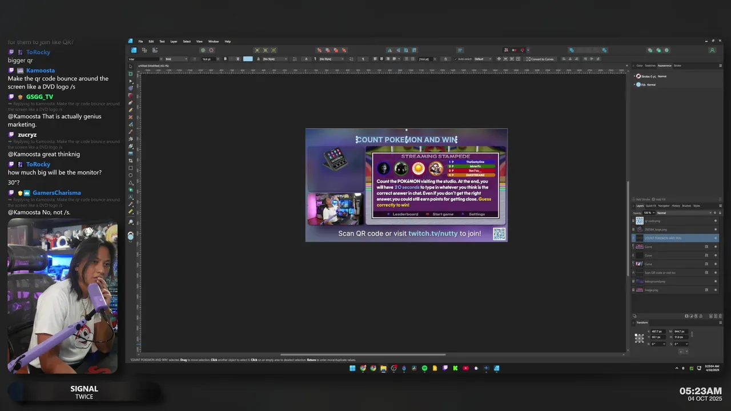Open the Select menu

[x=187, y=42]
